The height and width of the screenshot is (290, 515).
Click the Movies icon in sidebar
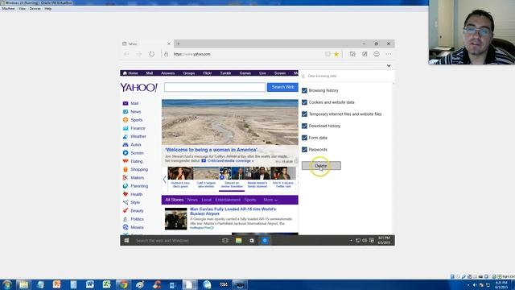coord(126,227)
